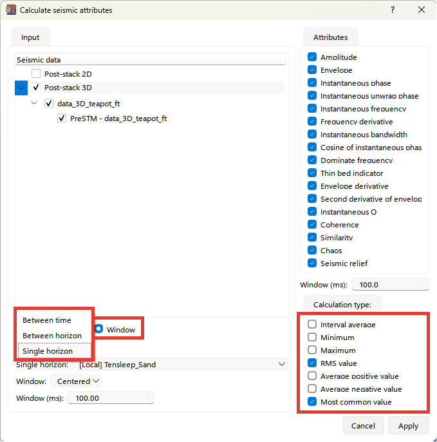Disable RMS value calculation type

(312, 363)
